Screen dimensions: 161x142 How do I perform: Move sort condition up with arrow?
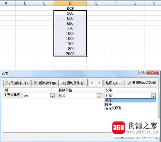coord(92,83)
